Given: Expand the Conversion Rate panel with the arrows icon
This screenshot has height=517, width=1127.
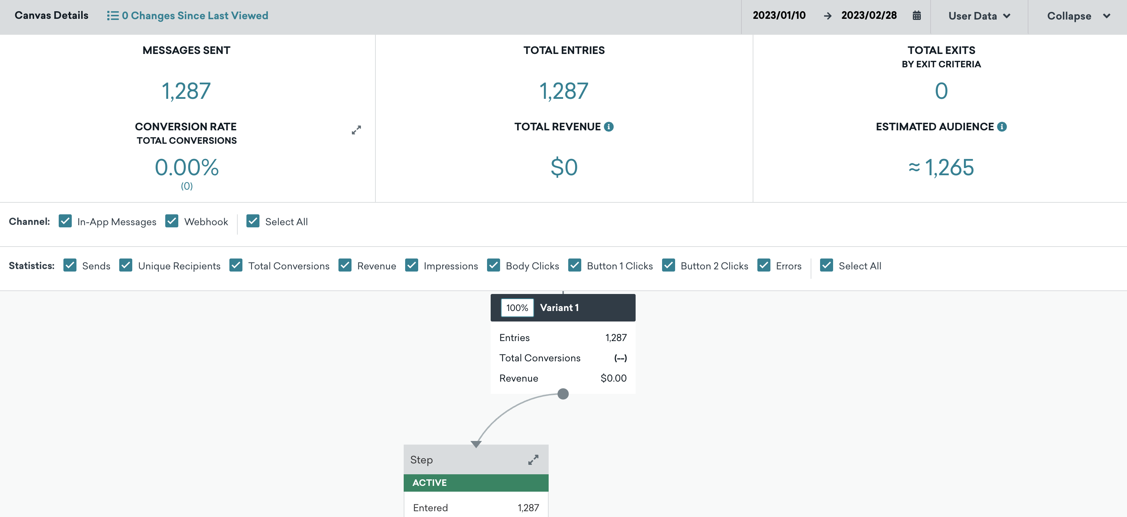Looking at the screenshot, I should pos(356,130).
